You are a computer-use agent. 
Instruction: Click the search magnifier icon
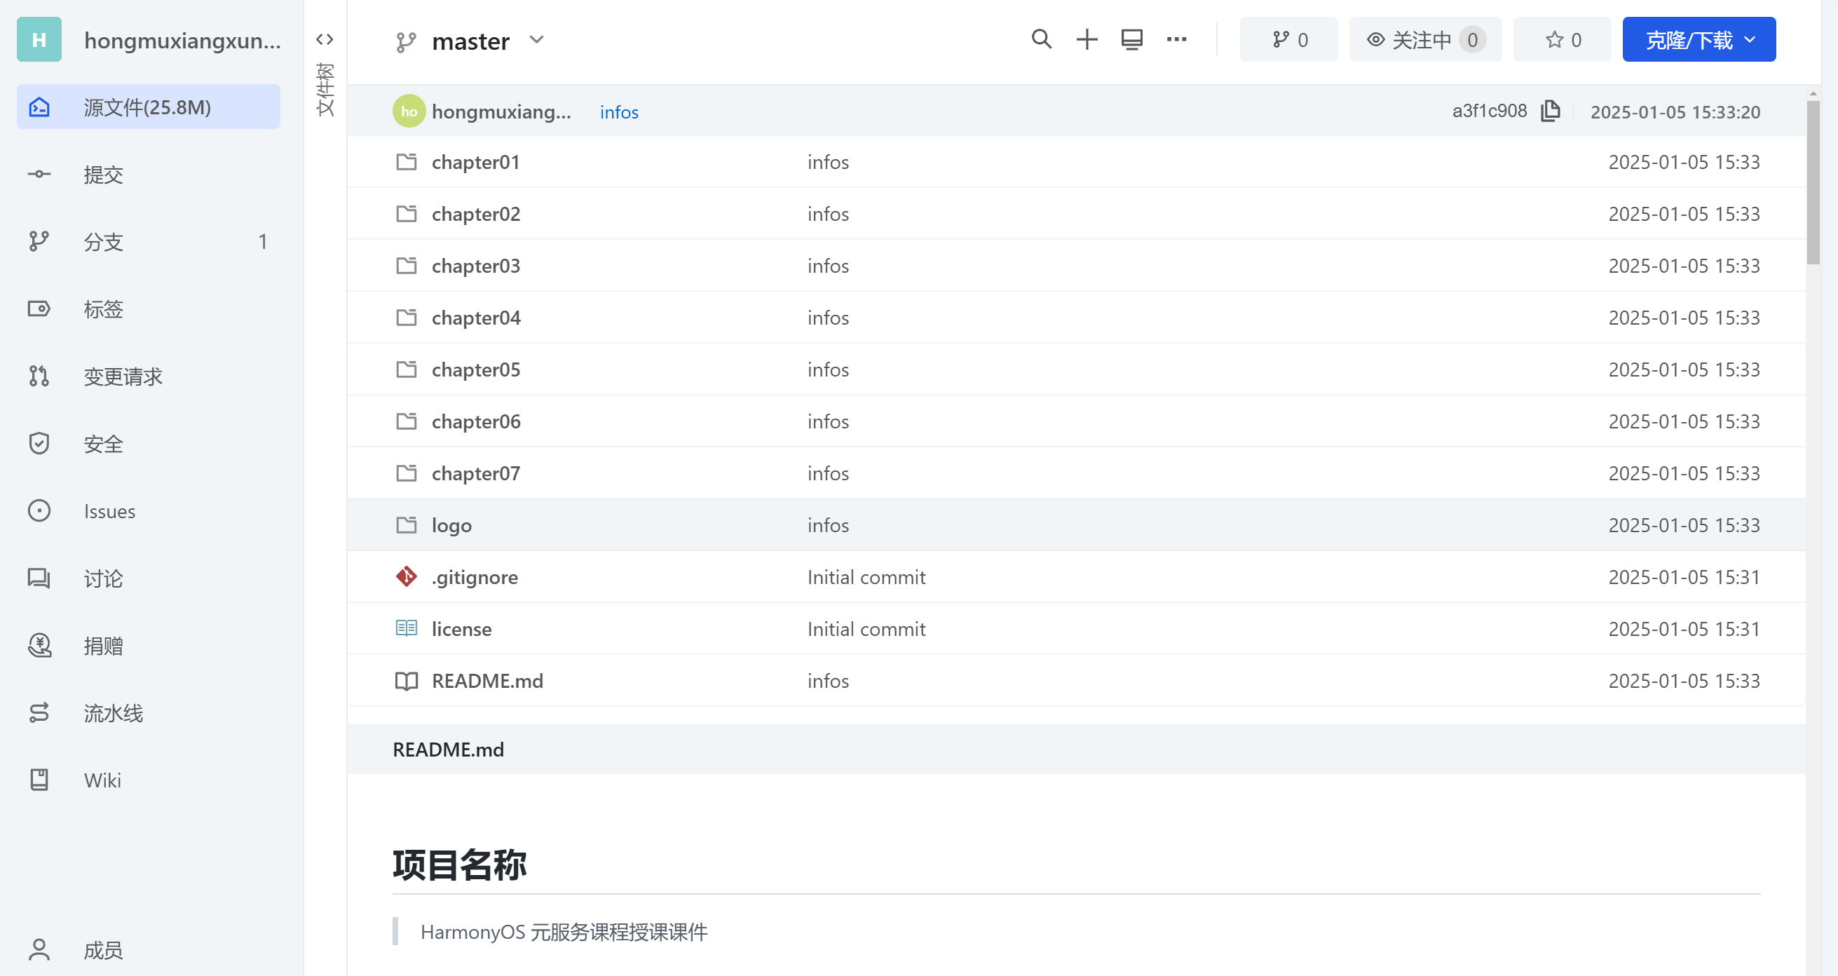click(1041, 39)
